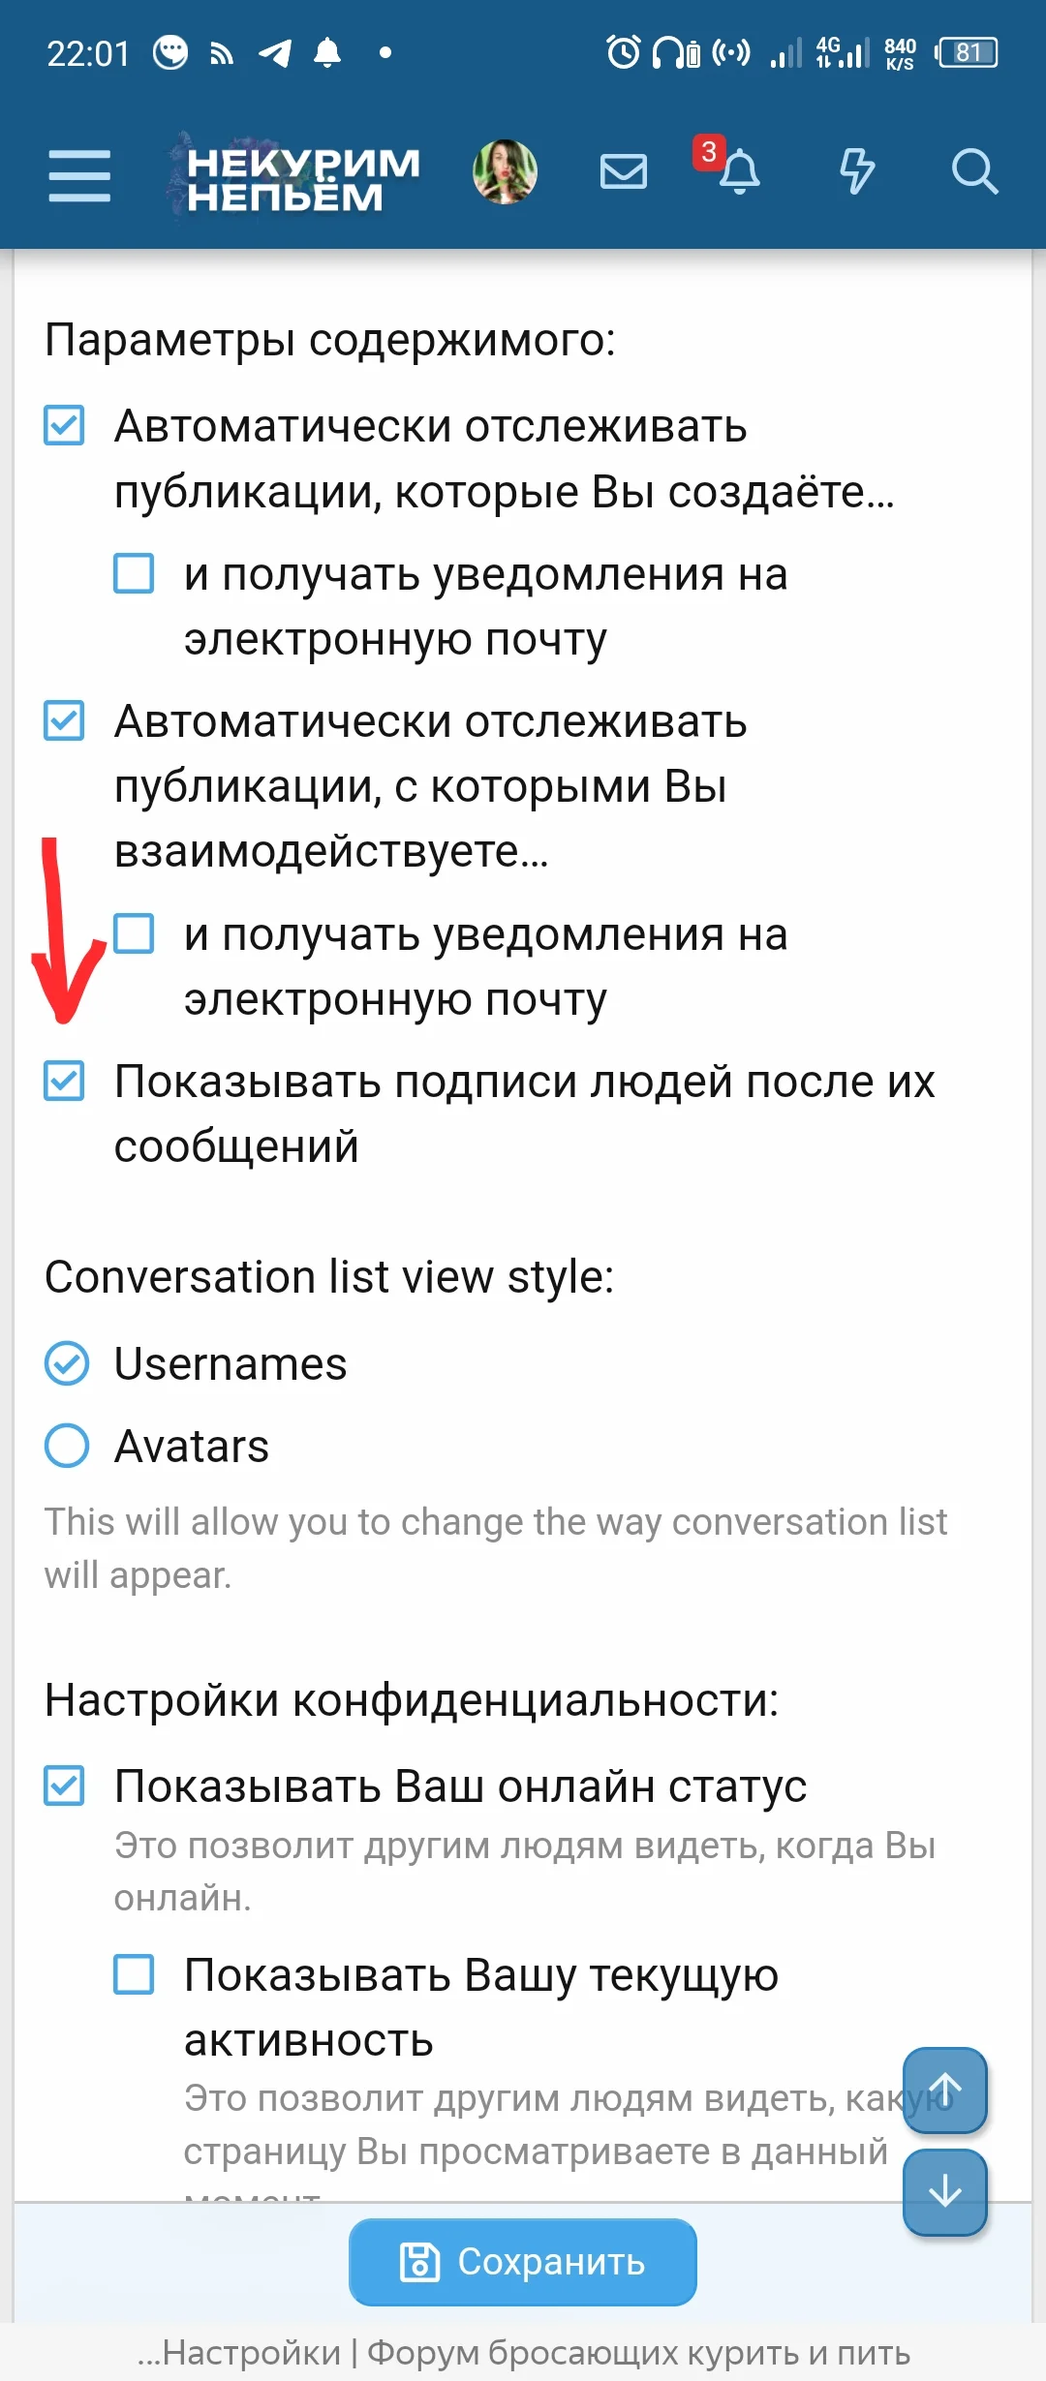Enable email notifications for interacted publications

click(134, 933)
